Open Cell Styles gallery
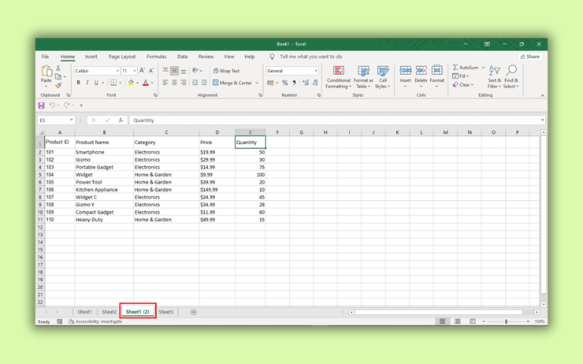 383,77
